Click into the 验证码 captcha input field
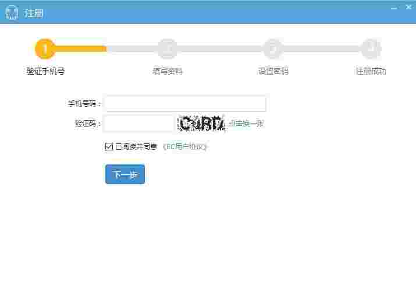 coord(138,124)
